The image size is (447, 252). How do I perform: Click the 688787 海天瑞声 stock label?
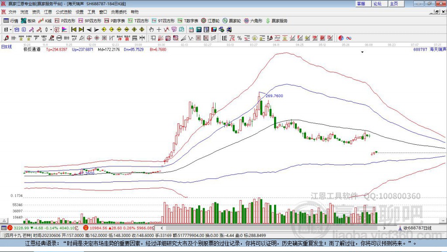tap(430, 49)
